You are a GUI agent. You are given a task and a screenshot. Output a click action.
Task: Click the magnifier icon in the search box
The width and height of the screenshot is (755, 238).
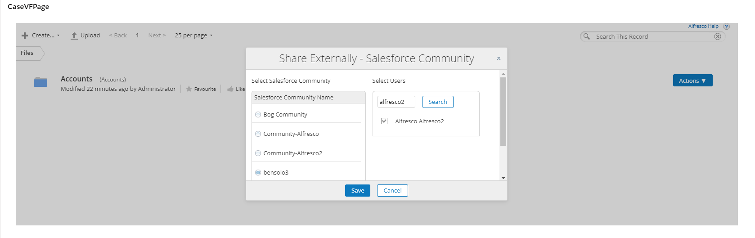coord(587,36)
